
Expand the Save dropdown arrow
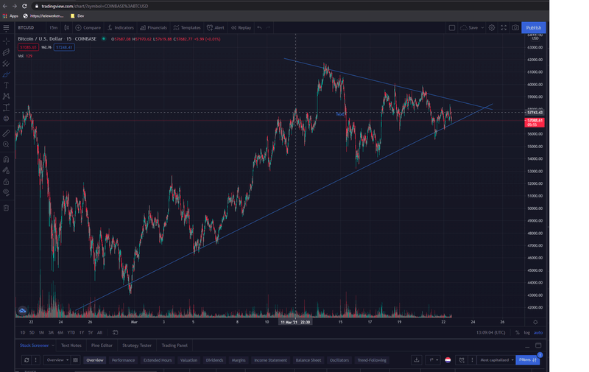[x=482, y=28]
